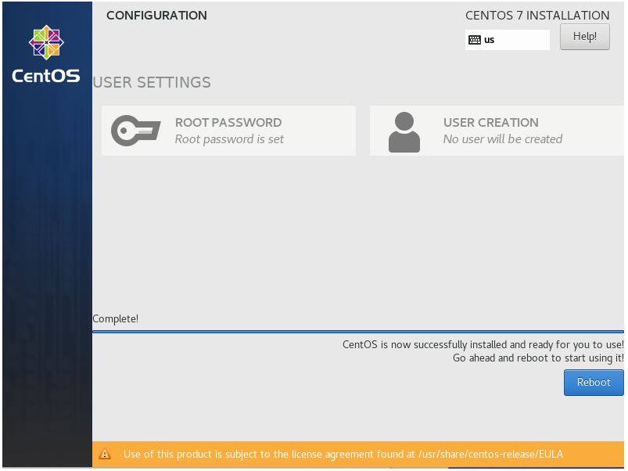Click the warning triangle in license bar

click(105, 454)
